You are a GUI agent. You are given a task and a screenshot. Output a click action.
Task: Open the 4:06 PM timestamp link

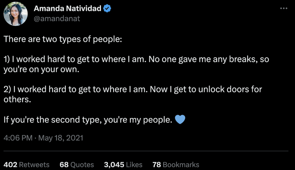pyautogui.click(x=18, y=138)
